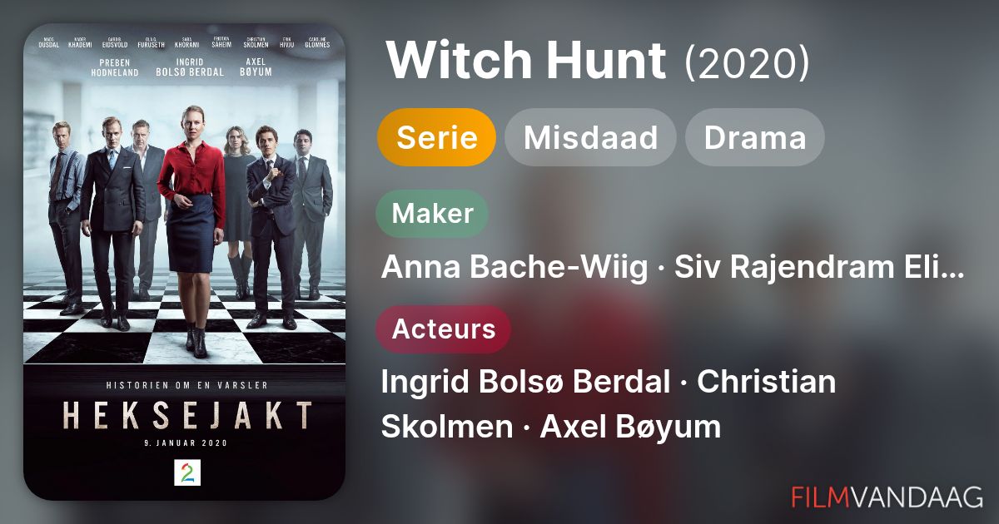This screenshot has height=524, width=999.
Task: Click the FILMVANDAAG logo
Action: (887, 497)
